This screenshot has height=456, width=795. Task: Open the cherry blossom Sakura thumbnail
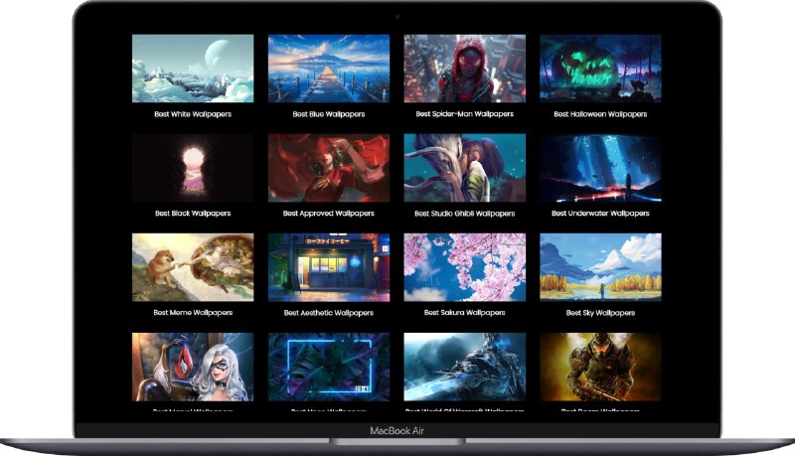click(x=464, y=267)
